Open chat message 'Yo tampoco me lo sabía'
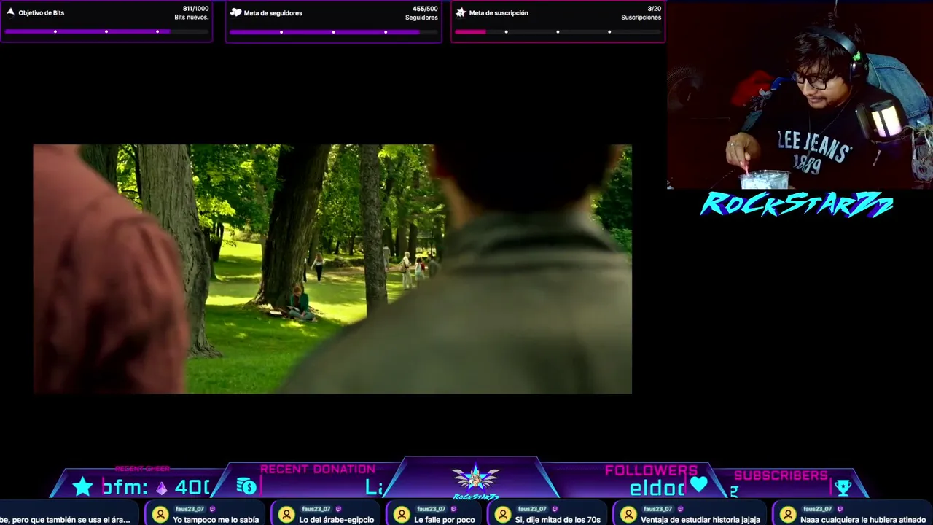 pyautogui.click(x=216, y=520)
